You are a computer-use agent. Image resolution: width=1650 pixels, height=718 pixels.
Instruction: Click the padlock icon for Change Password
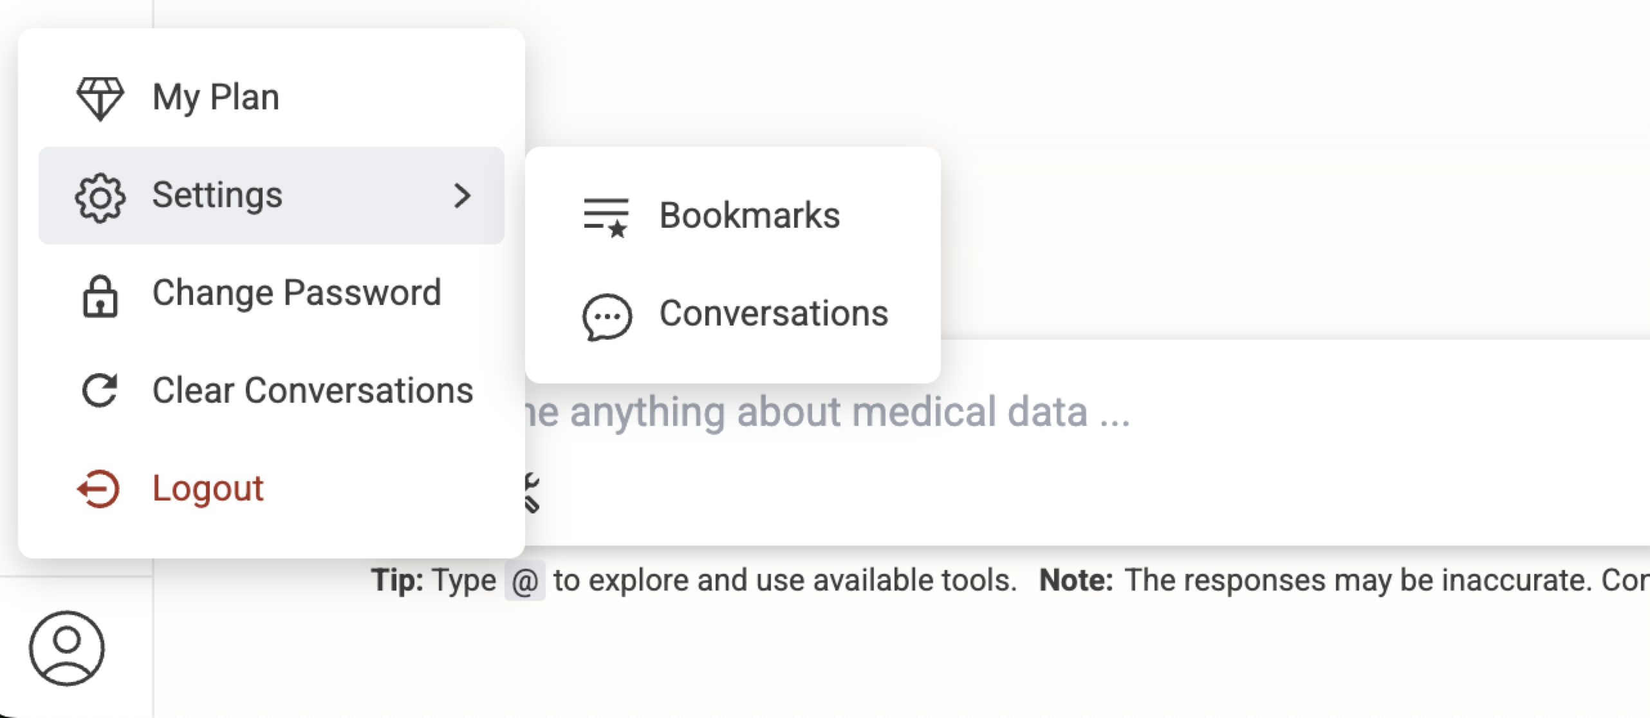coord(100,296)
